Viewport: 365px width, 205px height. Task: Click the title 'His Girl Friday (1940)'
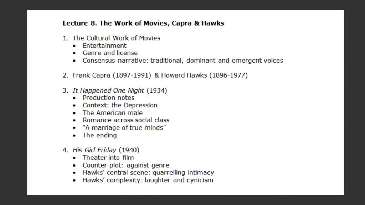pyautogui.click(x=106, y=150)
